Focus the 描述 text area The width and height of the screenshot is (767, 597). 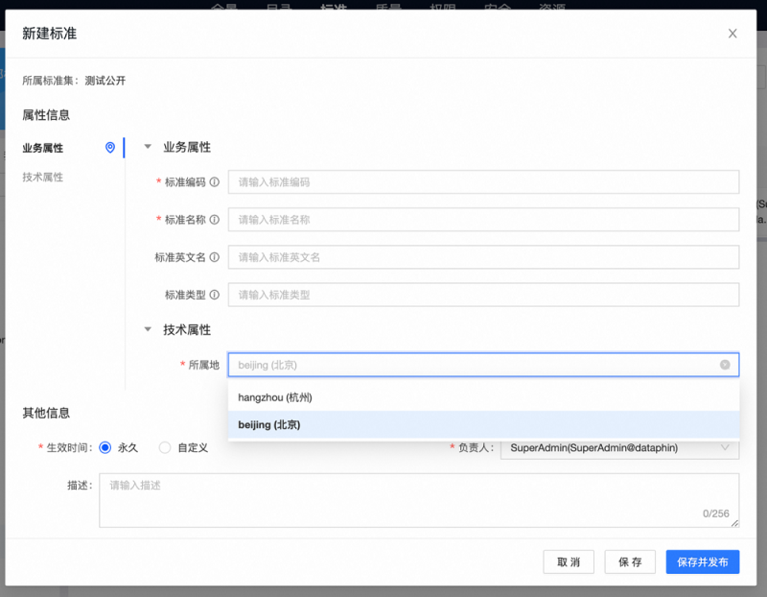click(419, 499)
